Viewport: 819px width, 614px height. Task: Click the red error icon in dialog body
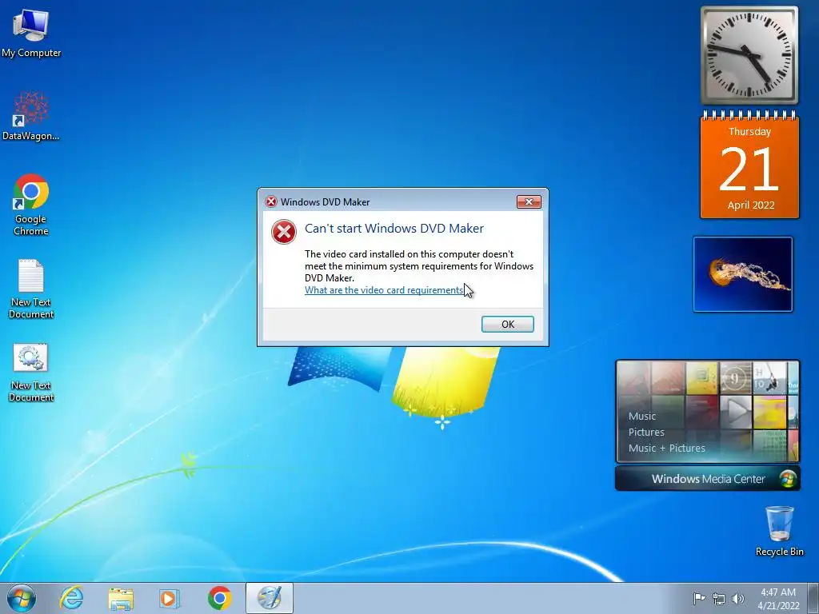coord(284,232)
